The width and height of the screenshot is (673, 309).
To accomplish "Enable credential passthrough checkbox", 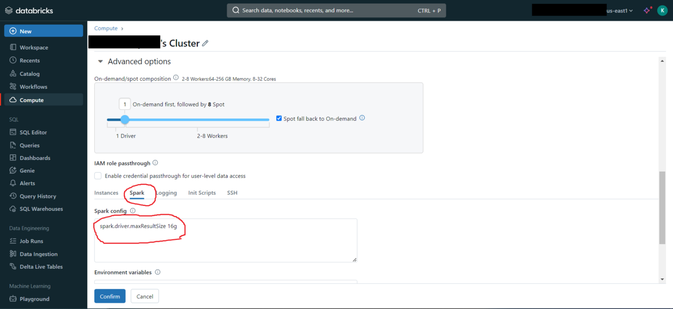I will coord(98,176).
